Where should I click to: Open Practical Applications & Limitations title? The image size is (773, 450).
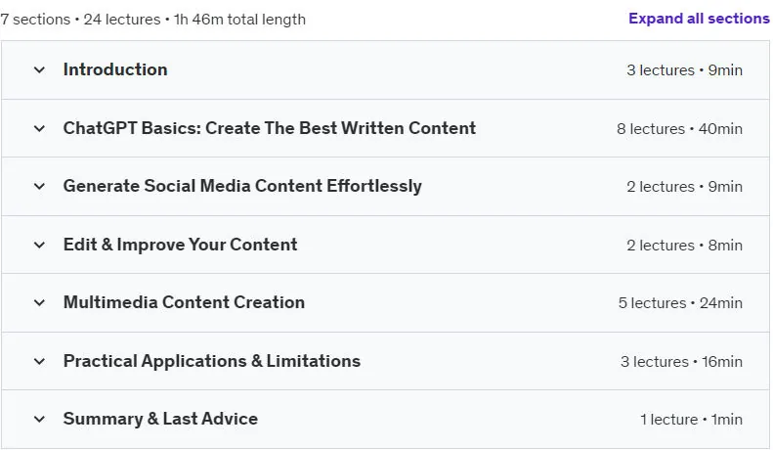[212, 361]
